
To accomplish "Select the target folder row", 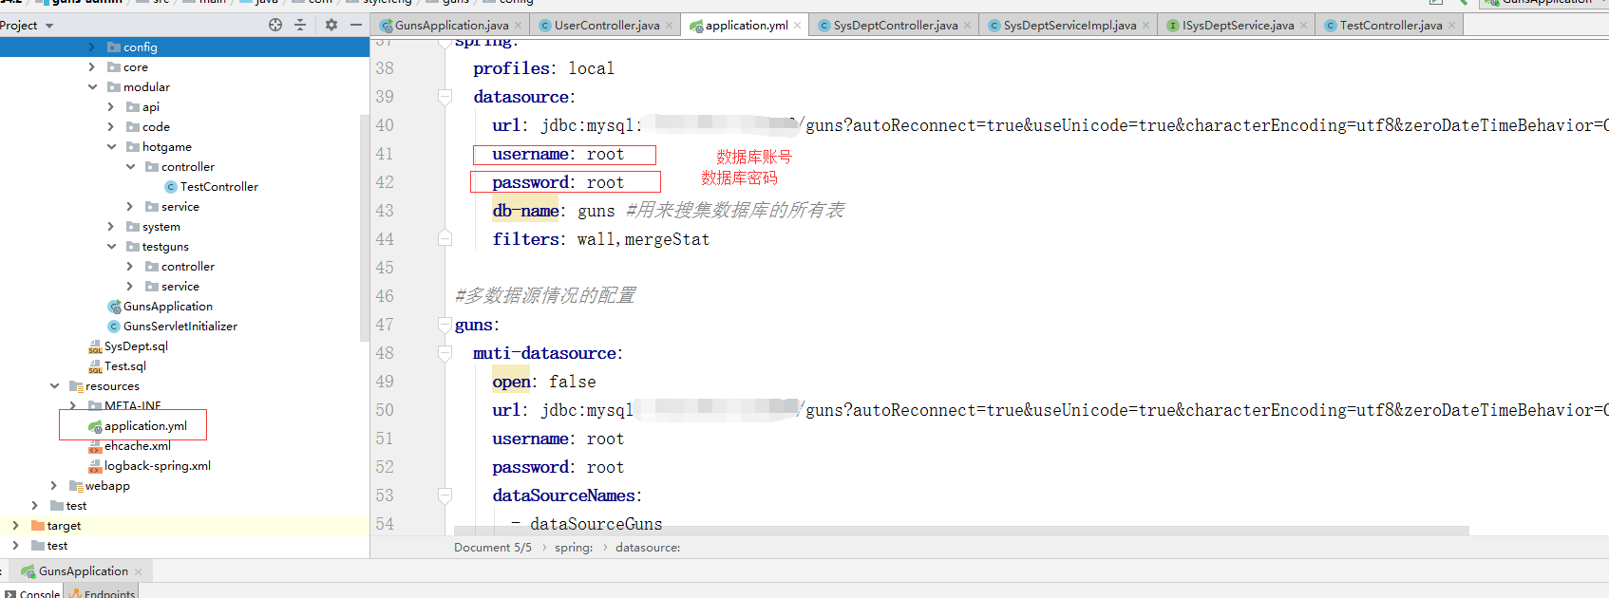I will (x=184, y=526).
